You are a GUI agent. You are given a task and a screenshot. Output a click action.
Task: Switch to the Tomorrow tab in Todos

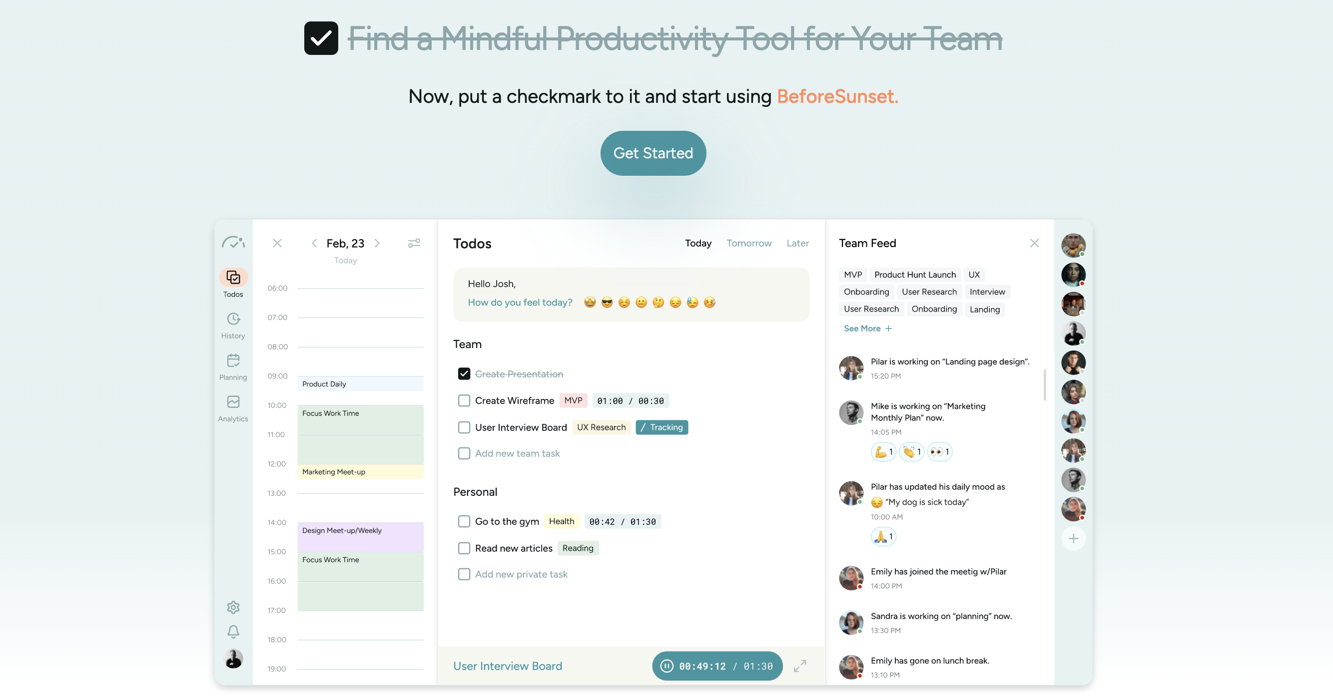click(748, 243)
